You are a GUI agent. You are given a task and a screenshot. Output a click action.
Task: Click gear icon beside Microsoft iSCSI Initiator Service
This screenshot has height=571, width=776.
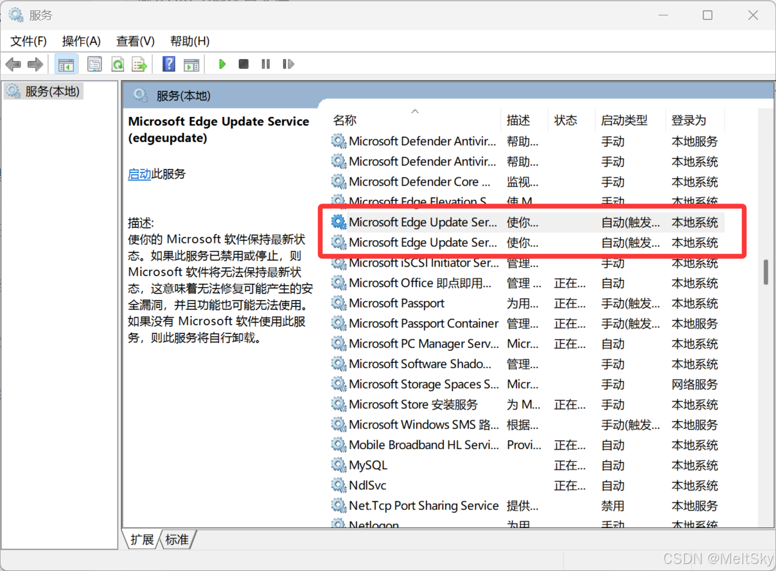pos(339,263)
